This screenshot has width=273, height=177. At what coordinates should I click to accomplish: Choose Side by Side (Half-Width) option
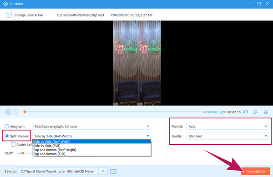91,142
